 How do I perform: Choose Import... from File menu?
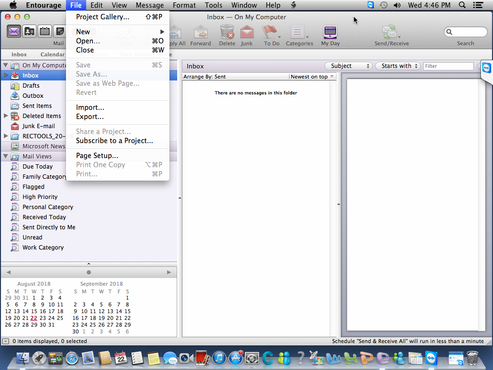point(118,107)
